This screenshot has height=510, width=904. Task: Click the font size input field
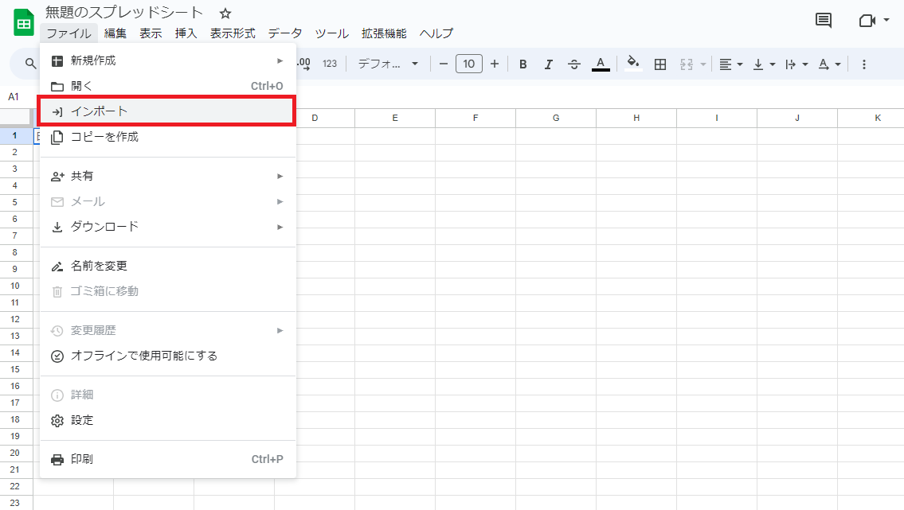tap(469, 64)
